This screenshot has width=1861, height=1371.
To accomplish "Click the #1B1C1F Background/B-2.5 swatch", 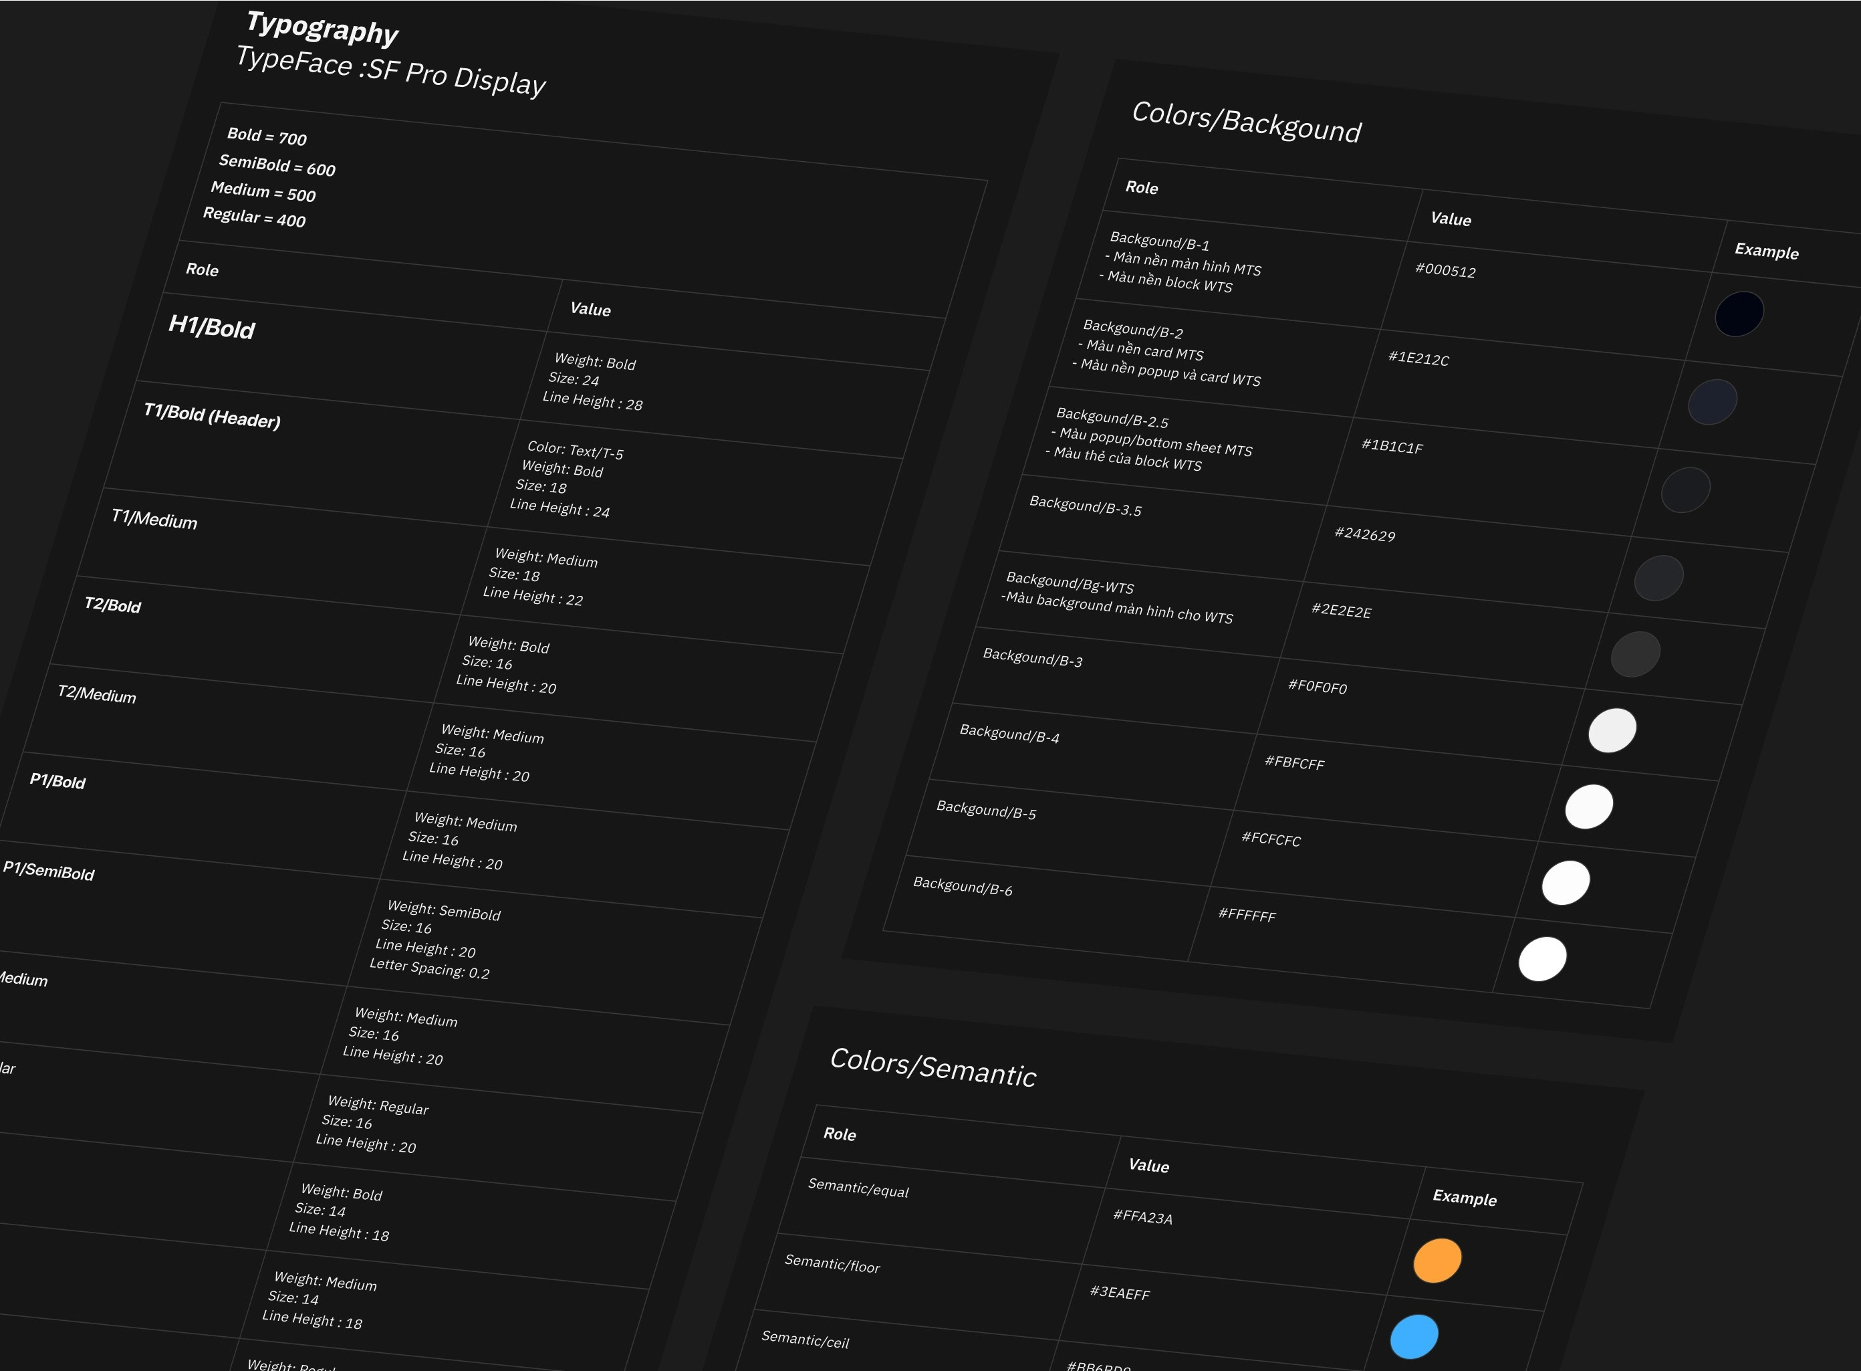I will pyautogui.click(x=1685, y=490).
